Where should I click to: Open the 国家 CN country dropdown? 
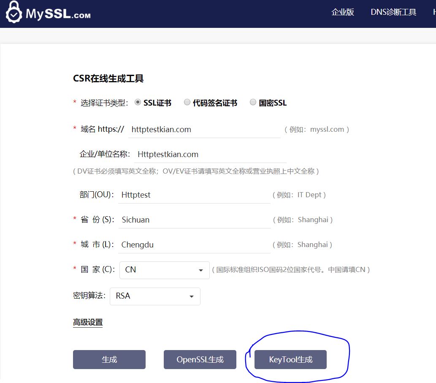tap(164, 270)
